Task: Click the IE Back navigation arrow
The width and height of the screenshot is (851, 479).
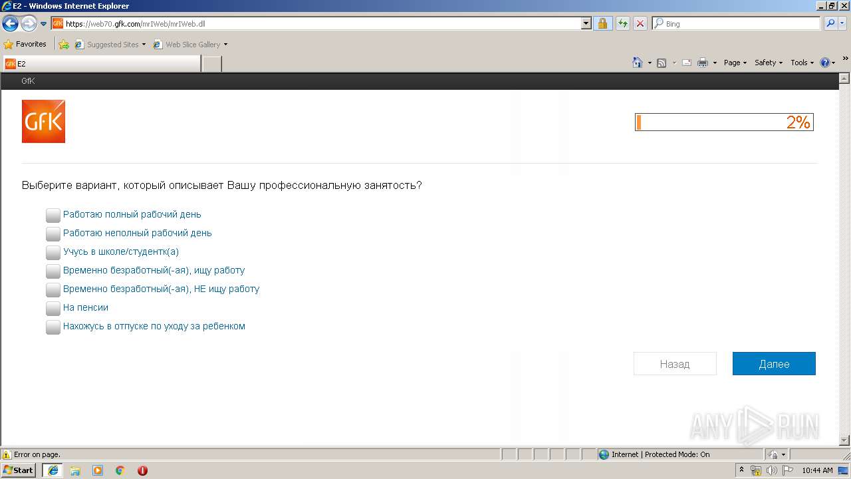Action: (x=11, y=24)
